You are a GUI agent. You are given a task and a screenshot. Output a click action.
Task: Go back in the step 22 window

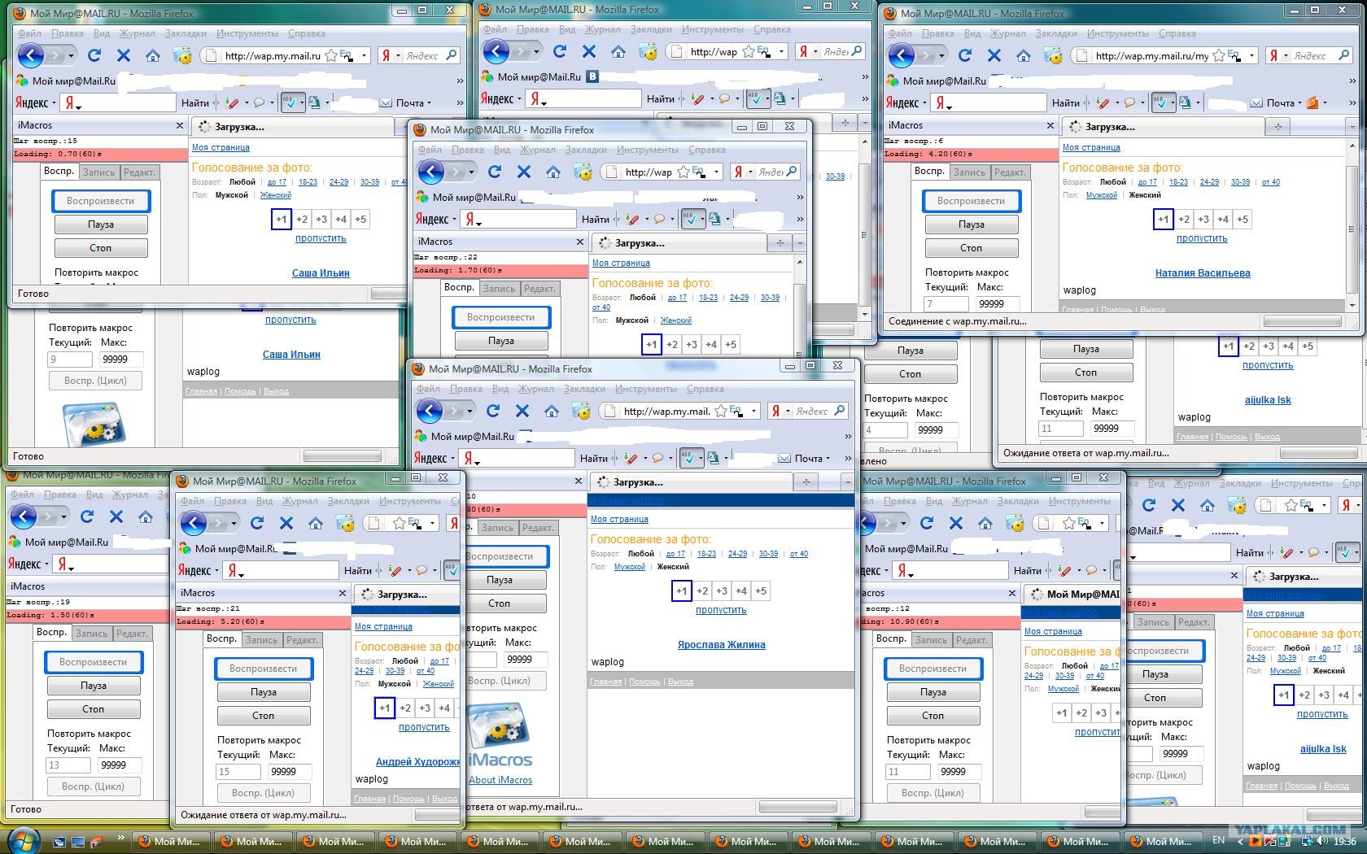tap(431, 172)
